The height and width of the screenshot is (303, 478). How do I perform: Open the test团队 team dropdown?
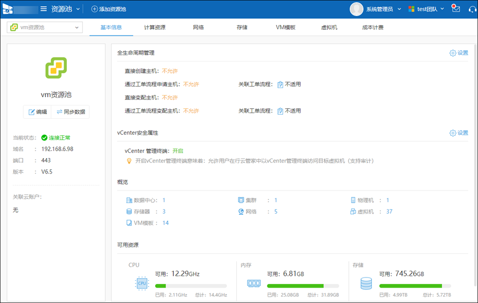[x=426, y=9]
